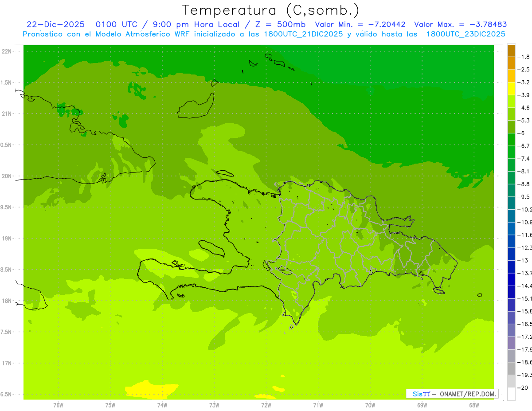Click the yellow warm patch near 74W
532x411 pixels.
(x=151, y=390)
